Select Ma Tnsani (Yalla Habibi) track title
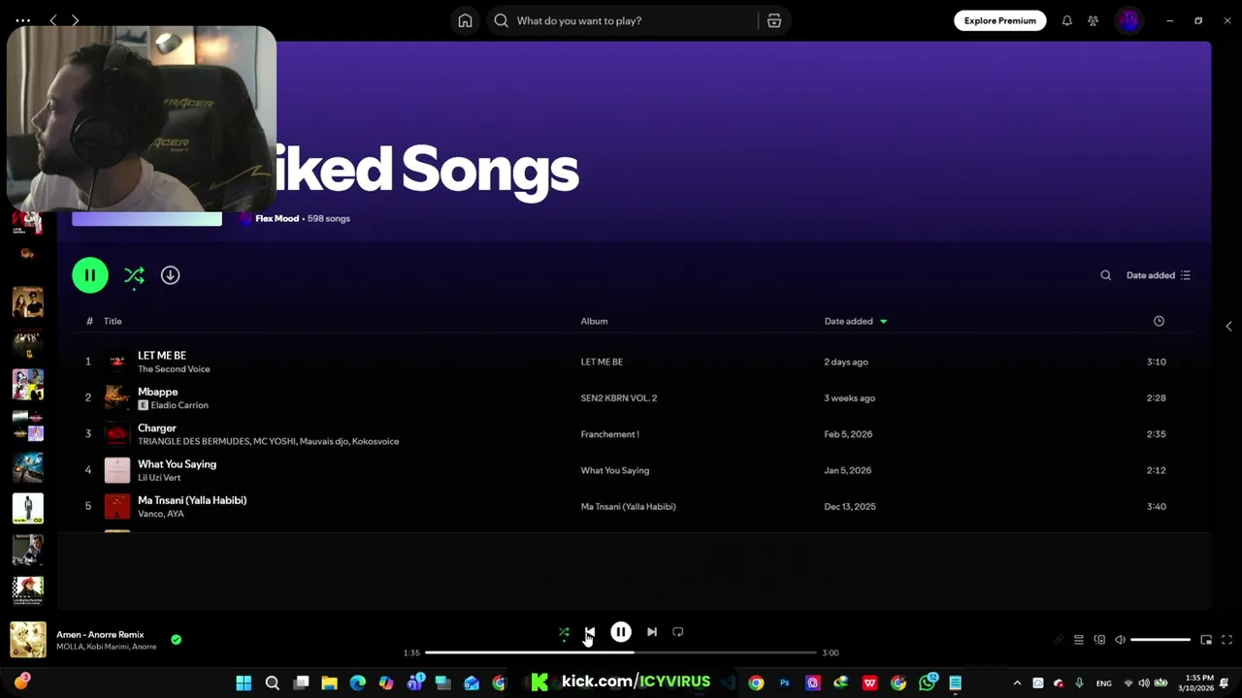The width and height of the screenshot is (1242, 698). (x=192, y=500)
